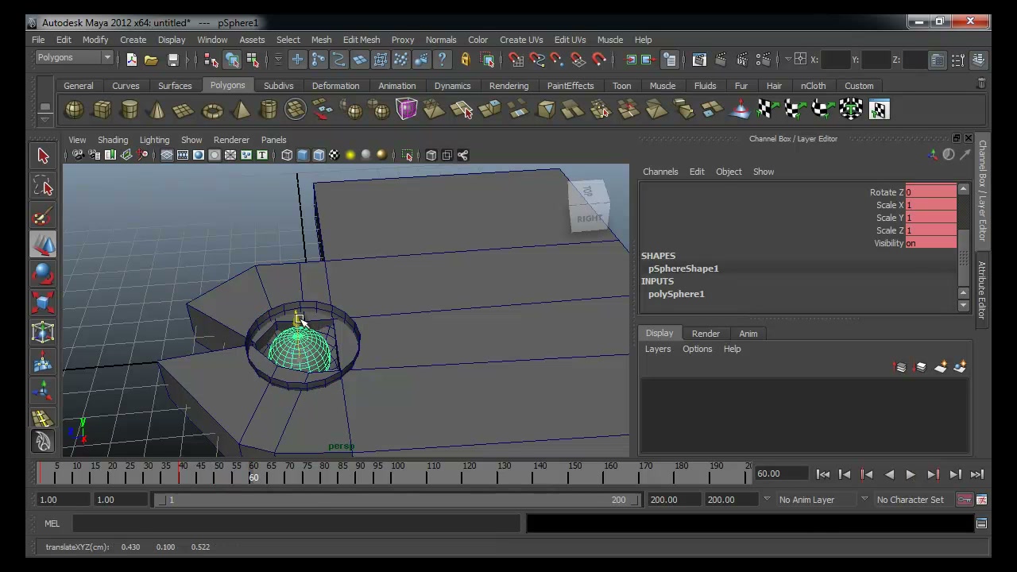Open the No Character Set dropdown

pyautogui.click(x=910, y=500)
